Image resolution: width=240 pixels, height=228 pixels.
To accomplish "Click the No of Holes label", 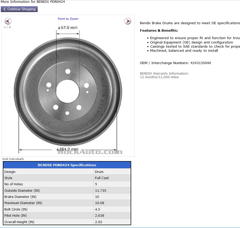I will coord(13,184).
